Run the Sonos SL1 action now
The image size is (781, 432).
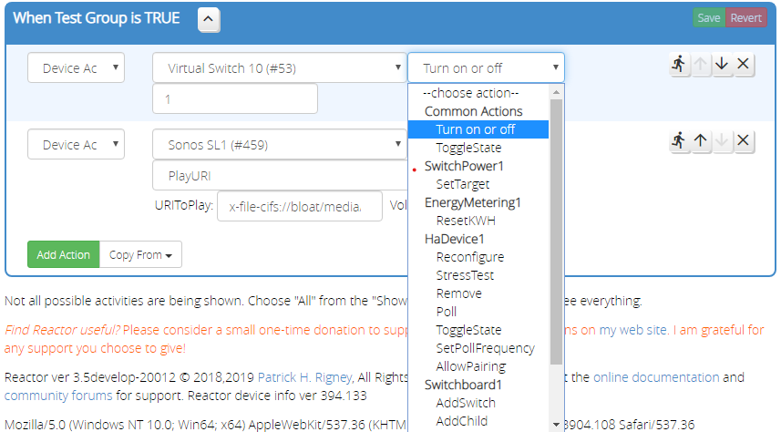[x=678, y=140]
